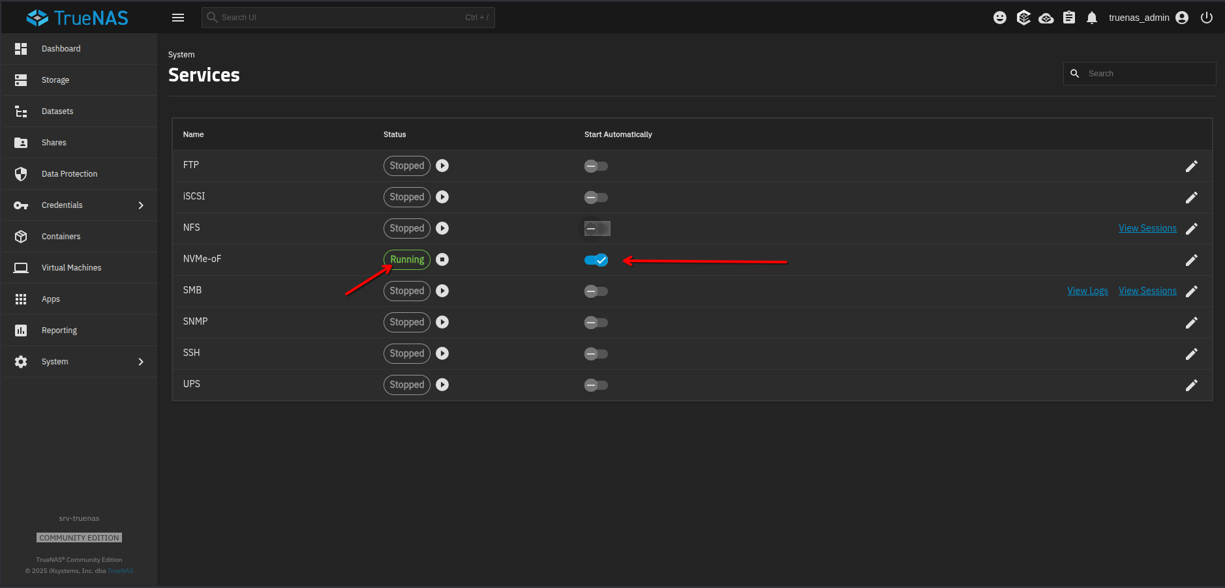1225x588 pixels.
Task: Start the iSCSI service with play icon
Action: (442, 197)
